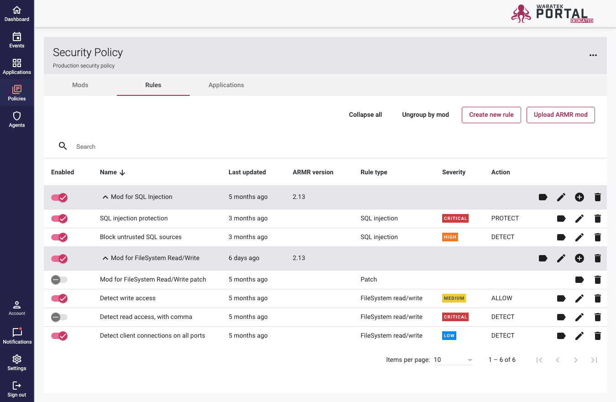Disable the Mod for SQL Injection toggle
This screenshot has height=402, width=616.
point(59,197)
